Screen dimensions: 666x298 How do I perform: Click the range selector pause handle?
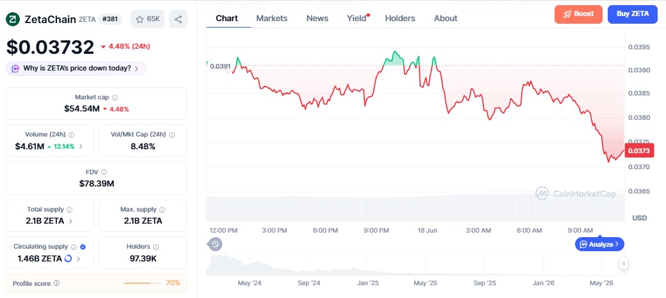[623, 264]
